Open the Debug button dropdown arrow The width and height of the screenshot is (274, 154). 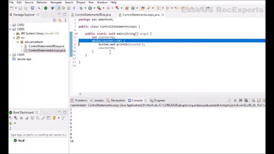pyautogui.click(x=86, y=8)
